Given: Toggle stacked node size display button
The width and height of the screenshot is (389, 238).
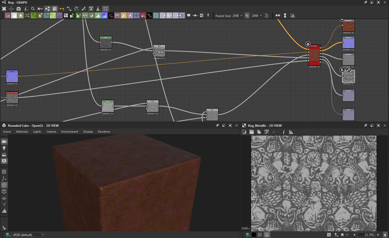Looking at the screenshot, I should (54, 9).
